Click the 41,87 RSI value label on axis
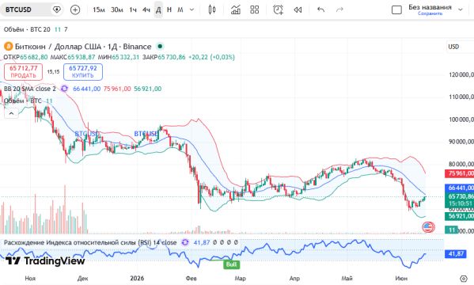The width and height of the screenshot is (474, 285). [x=456, y=253]
